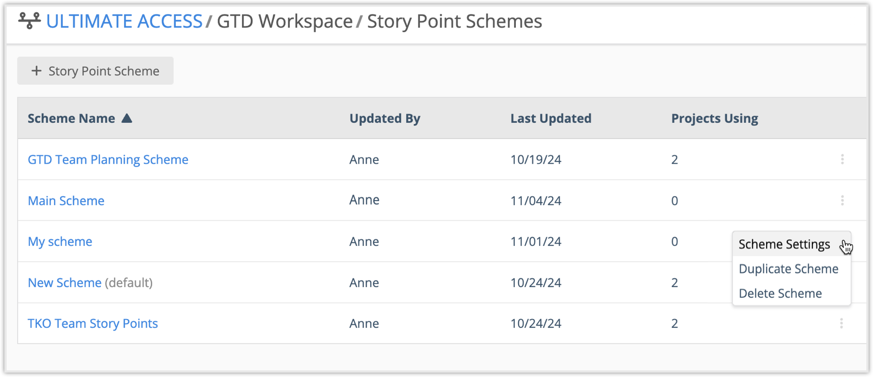This screenshot has width=873, height=377.
Task: Open the GTD Team Planning Scheme link
Action: click(x=108, y=160)
